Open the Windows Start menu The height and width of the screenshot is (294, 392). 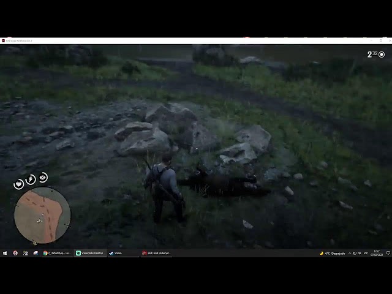5,253
